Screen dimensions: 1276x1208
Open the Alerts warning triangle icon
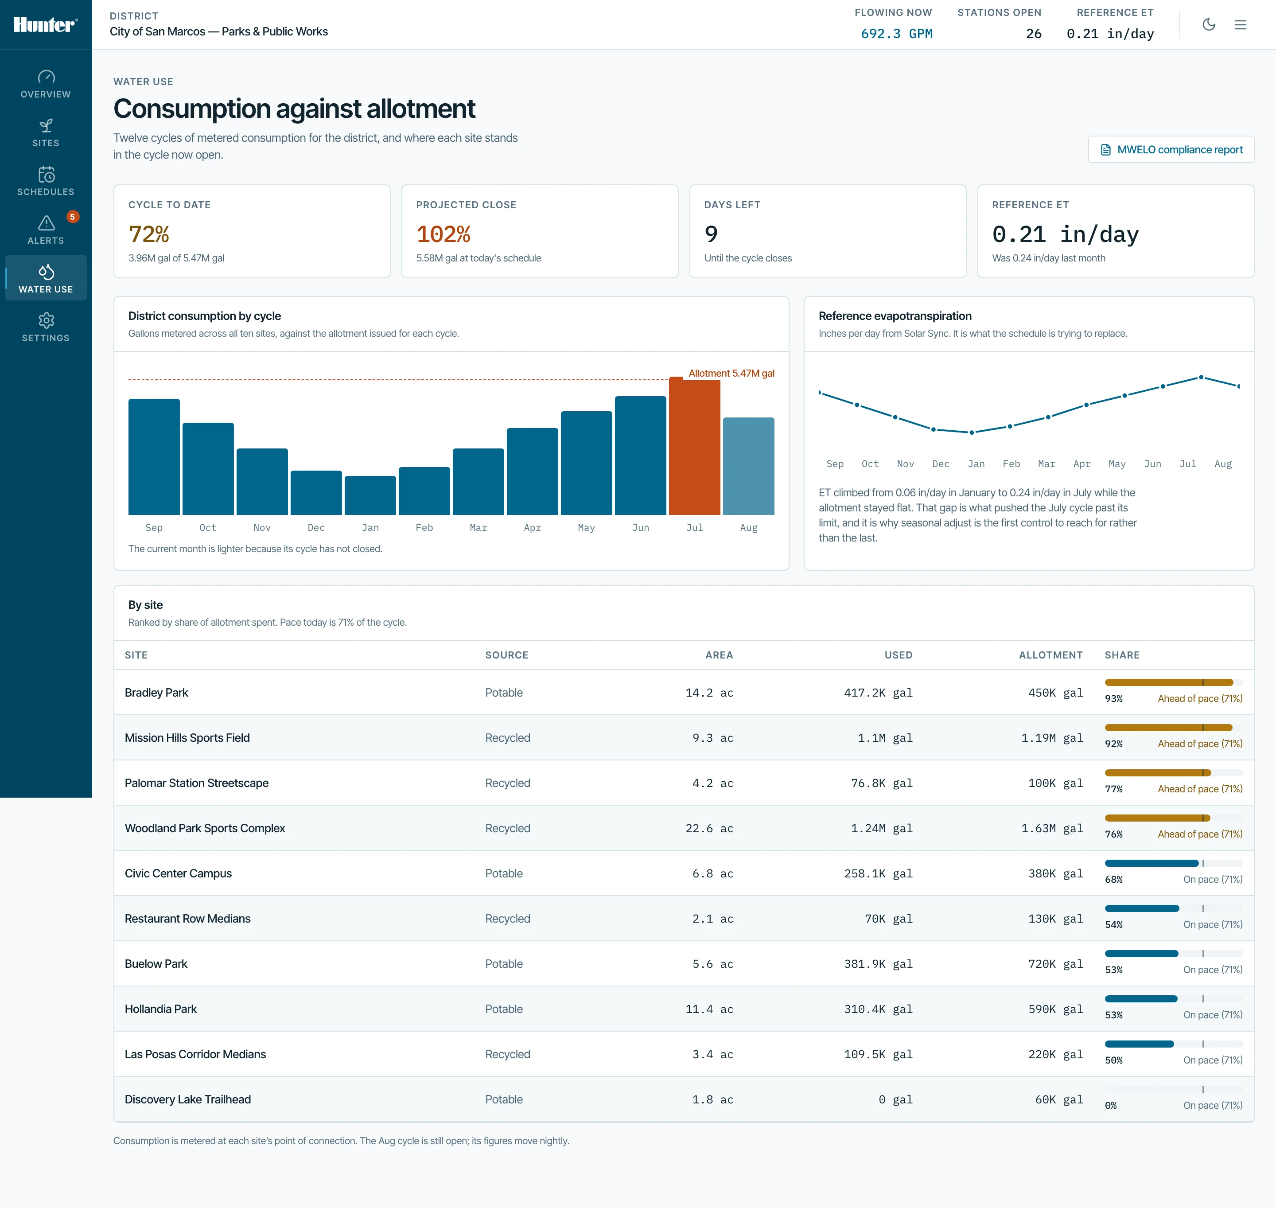46,223
